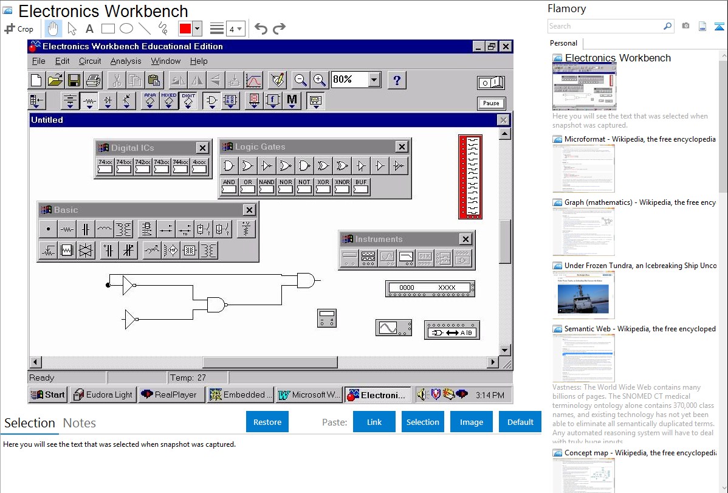728x493 pixels.
Task: Pick the resistor in Basic panel
Action: pyautogui.click(x=67, y=229)
